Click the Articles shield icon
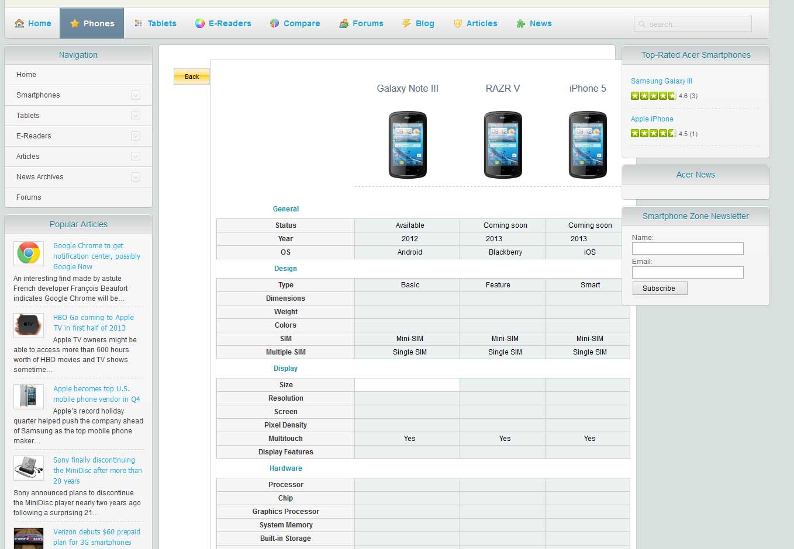Screen dimensions: 794x549 pos(458,23)
